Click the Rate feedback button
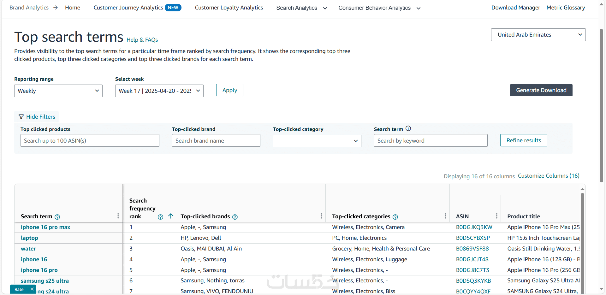606x295 pixels. coord(19,289)
